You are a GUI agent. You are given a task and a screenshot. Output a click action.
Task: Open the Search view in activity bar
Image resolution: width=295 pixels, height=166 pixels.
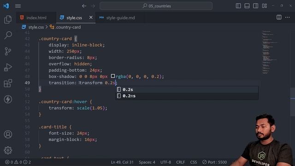[x=8, y=35]
